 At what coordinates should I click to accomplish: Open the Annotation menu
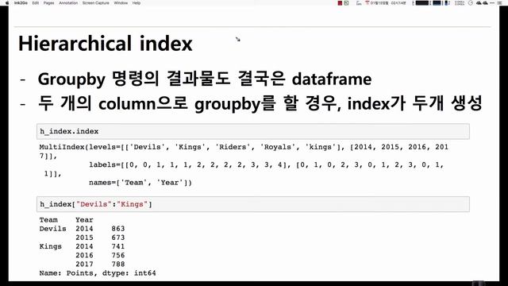click(68, 3)
